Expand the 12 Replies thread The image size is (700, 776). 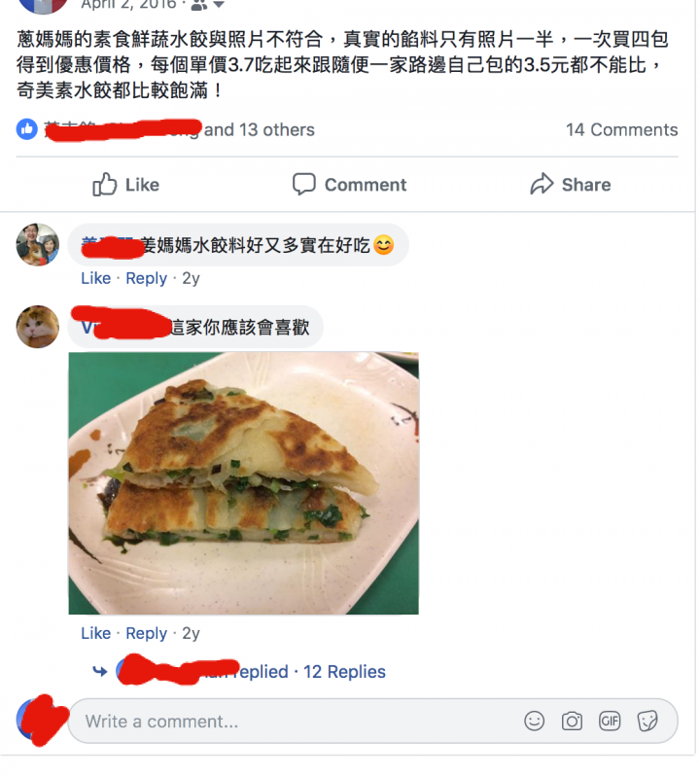pos(344,672)
